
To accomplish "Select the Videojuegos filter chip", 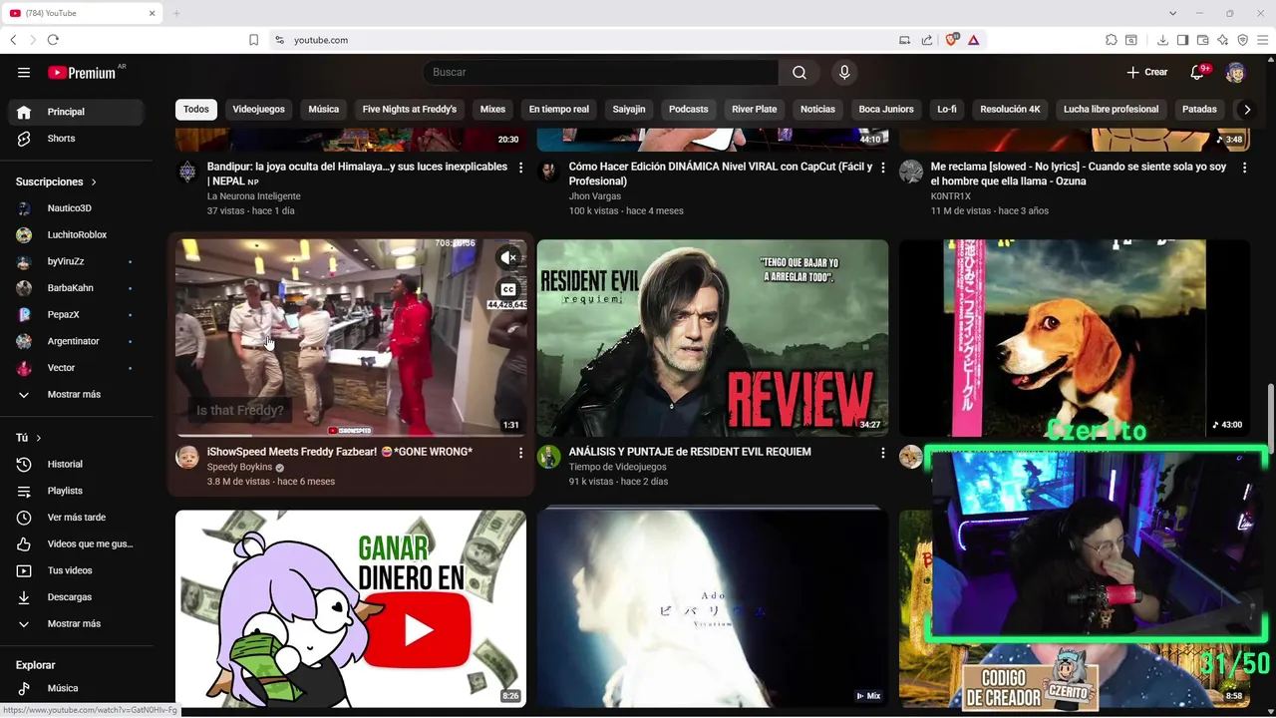I will [258, 110].
